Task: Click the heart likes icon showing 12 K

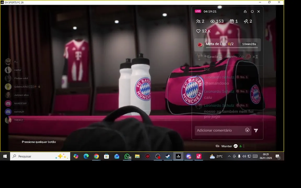Action: [x=198, y=31]
